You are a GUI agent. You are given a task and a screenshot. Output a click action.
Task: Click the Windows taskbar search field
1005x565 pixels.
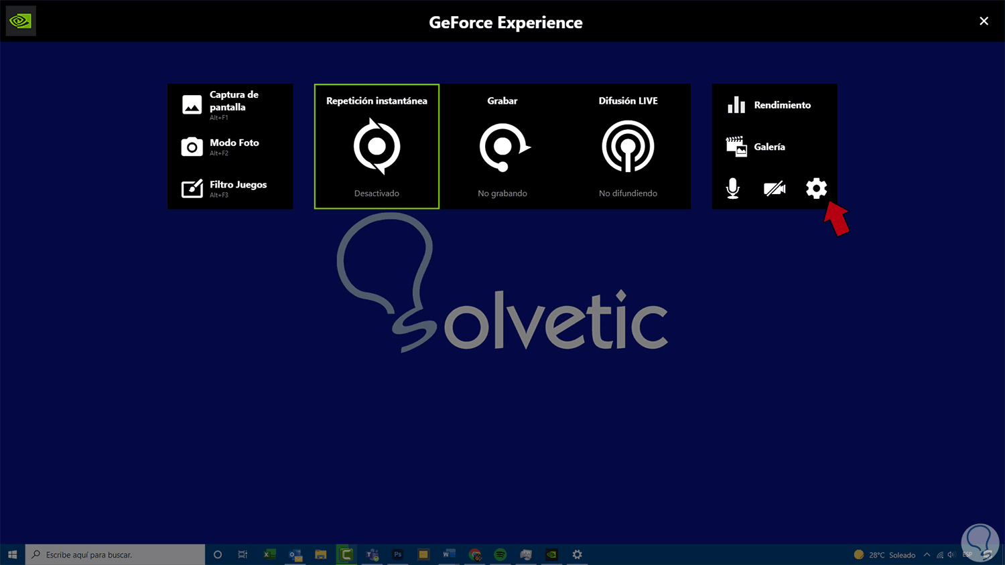tap(115, 554)
